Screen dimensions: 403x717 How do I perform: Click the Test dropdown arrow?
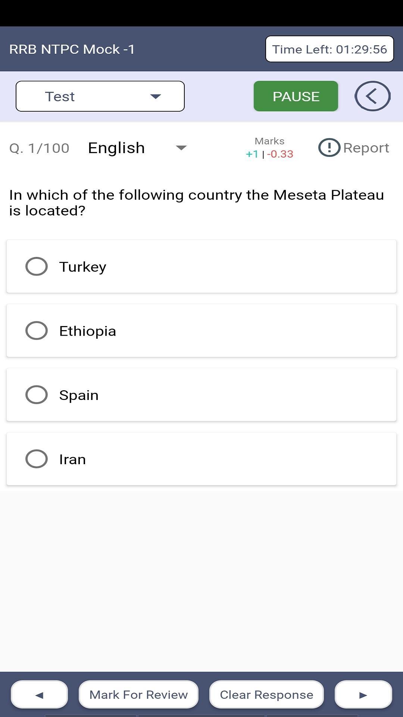155,96
